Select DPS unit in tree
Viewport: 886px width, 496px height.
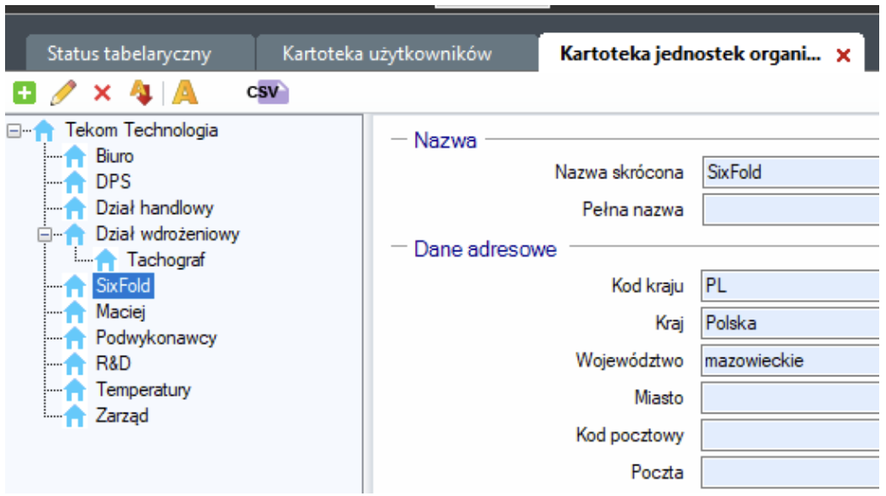pyautogui.click(x=113, y=182)
